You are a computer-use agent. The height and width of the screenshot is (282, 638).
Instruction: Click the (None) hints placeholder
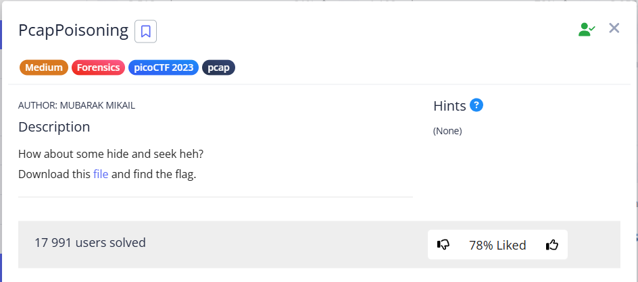[447, 131]
